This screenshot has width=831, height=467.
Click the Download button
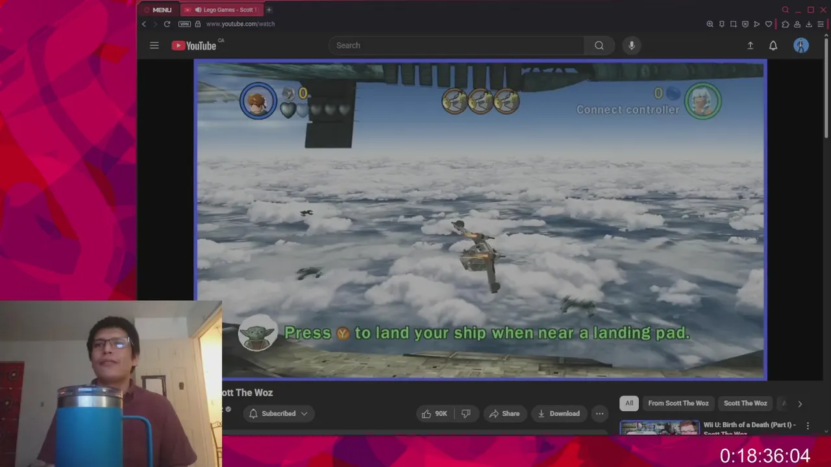point(558,413)
